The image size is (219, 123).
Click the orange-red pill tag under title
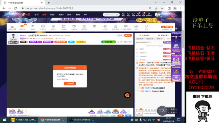pos(61,42)
